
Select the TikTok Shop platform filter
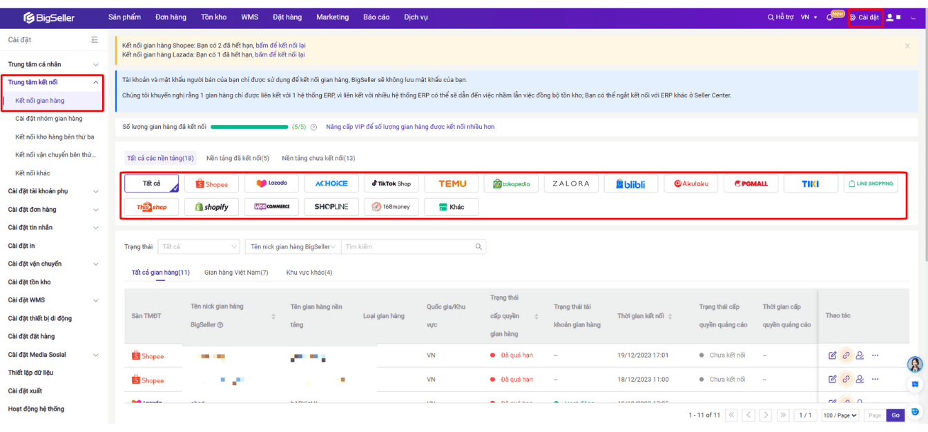tap(391, 184)
